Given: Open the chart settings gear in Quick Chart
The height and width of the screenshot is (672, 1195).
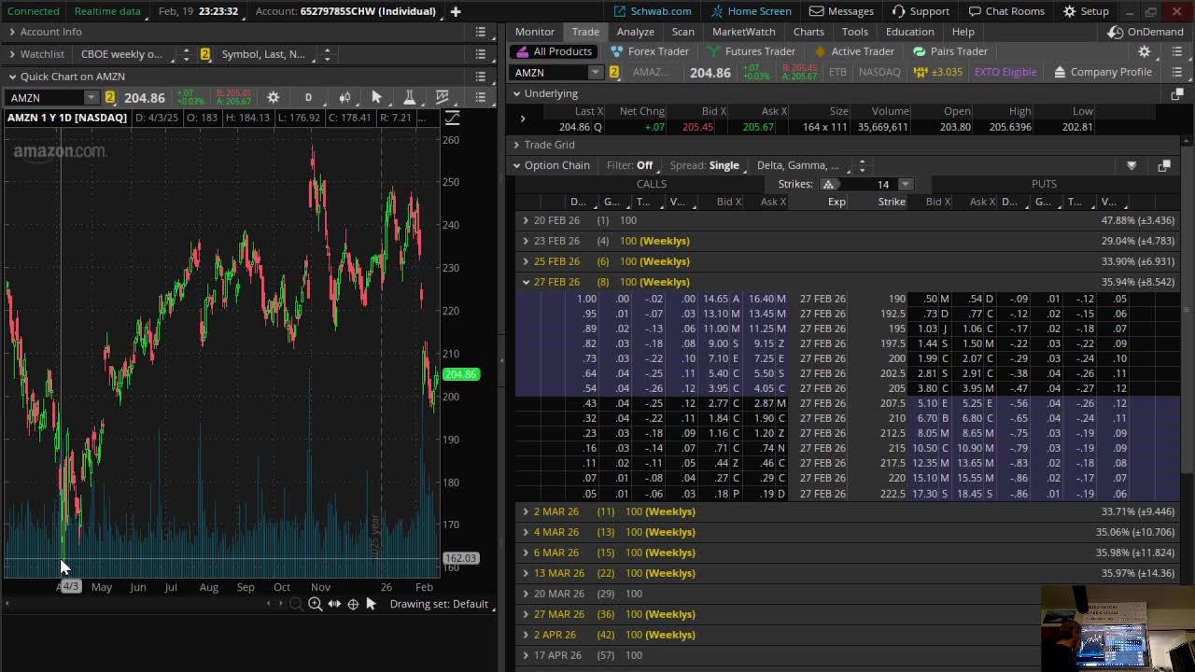Looking at the screenshot, I should point(273,97).
